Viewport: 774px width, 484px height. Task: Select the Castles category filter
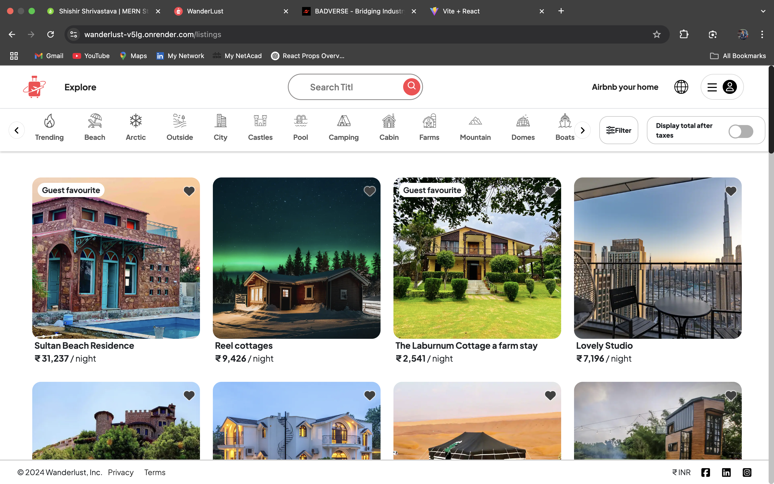[260, 127]
